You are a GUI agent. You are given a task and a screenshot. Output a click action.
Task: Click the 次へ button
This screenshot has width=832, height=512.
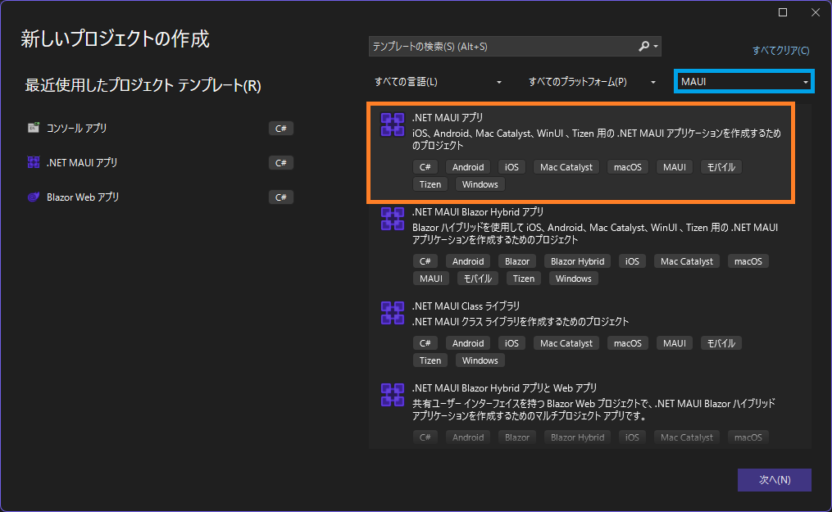tap(774, 479)
